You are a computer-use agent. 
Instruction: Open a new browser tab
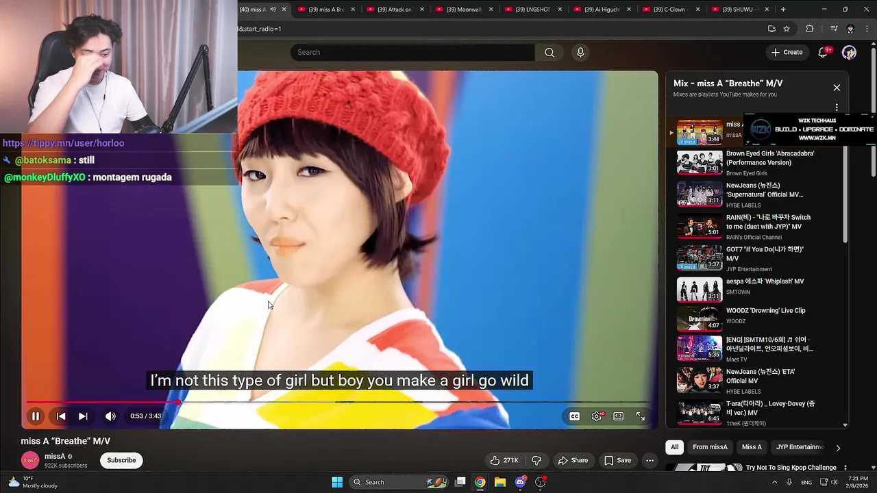(x=783, y=10)
